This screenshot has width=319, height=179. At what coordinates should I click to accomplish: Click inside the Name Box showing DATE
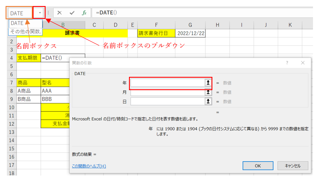(19, 13)
